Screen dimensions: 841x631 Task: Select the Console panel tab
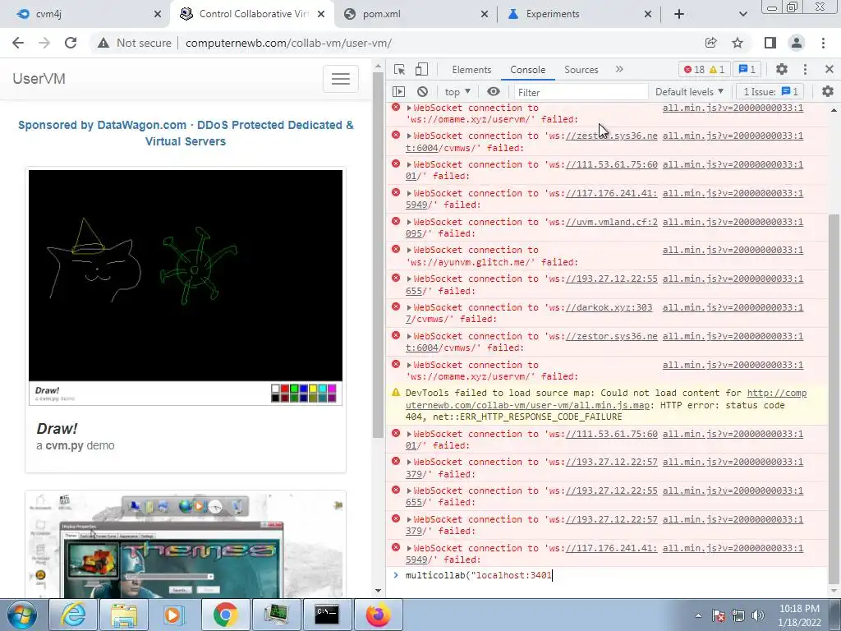528,69
